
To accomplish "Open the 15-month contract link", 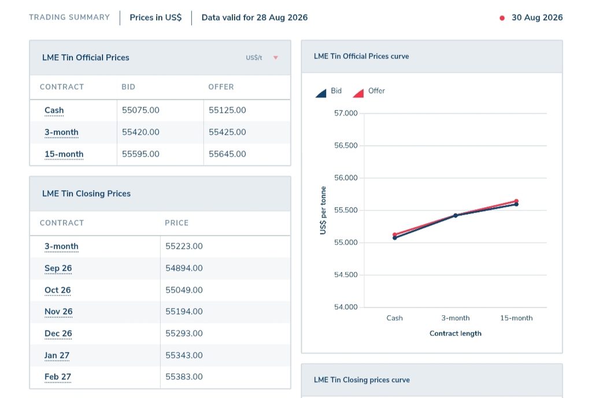I will [64, 154].
